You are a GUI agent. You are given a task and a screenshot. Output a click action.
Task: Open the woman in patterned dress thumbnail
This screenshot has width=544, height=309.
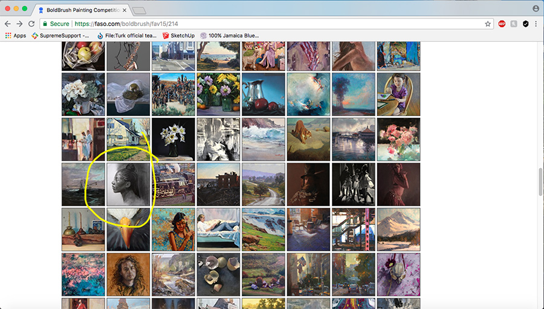tap(173, 230)
